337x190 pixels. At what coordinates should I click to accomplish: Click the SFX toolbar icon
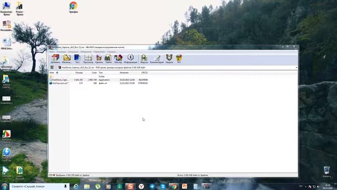click(x=179, y=59)
